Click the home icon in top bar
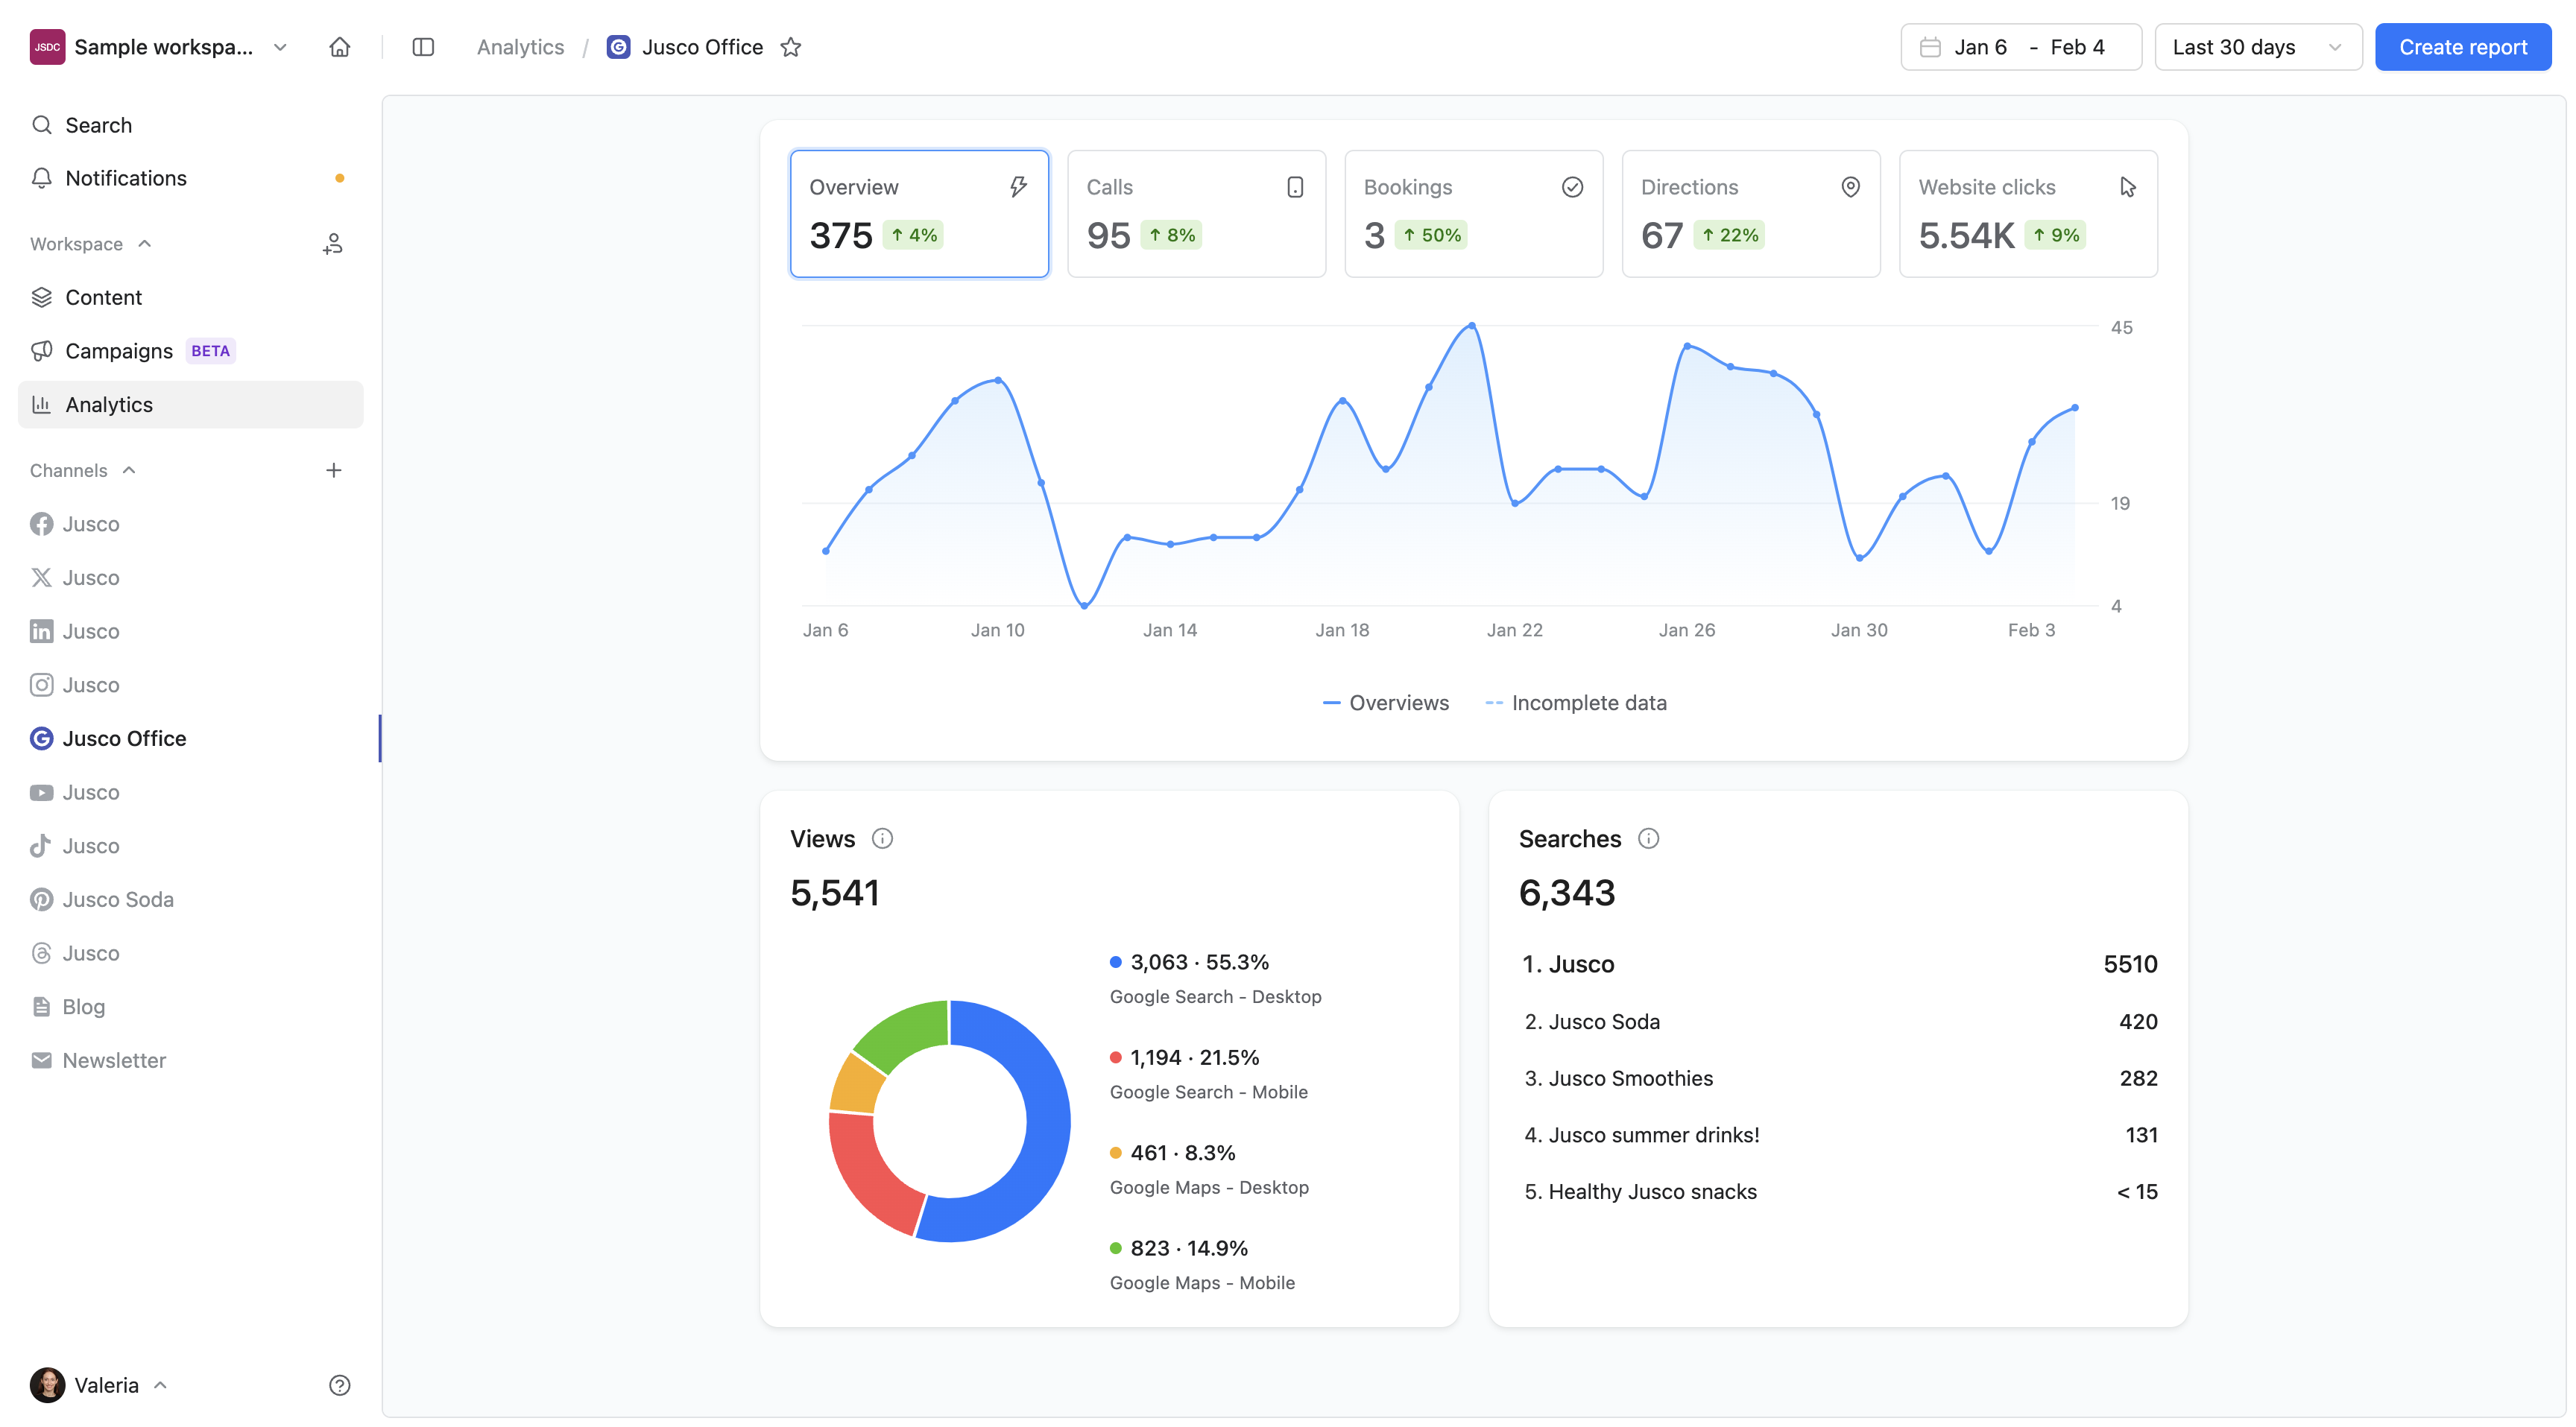The width and height of the screenshot is (2576, 1427). pyautogui.click(x=340, y=47)
